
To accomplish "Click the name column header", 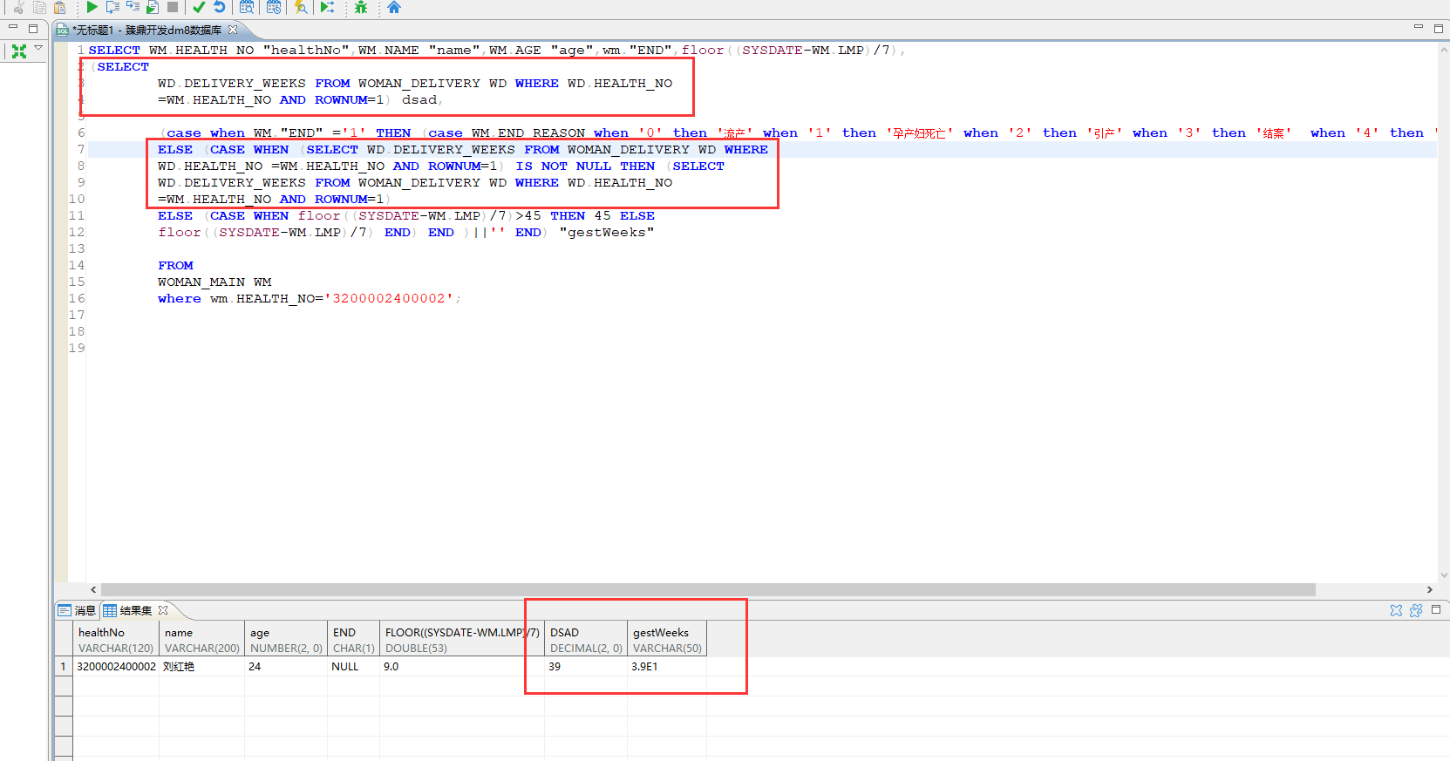I will 201,640.
